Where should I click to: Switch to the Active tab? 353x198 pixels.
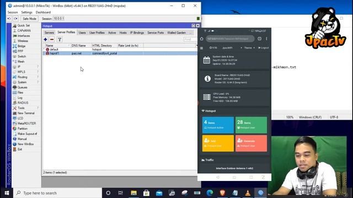(112, 33)
